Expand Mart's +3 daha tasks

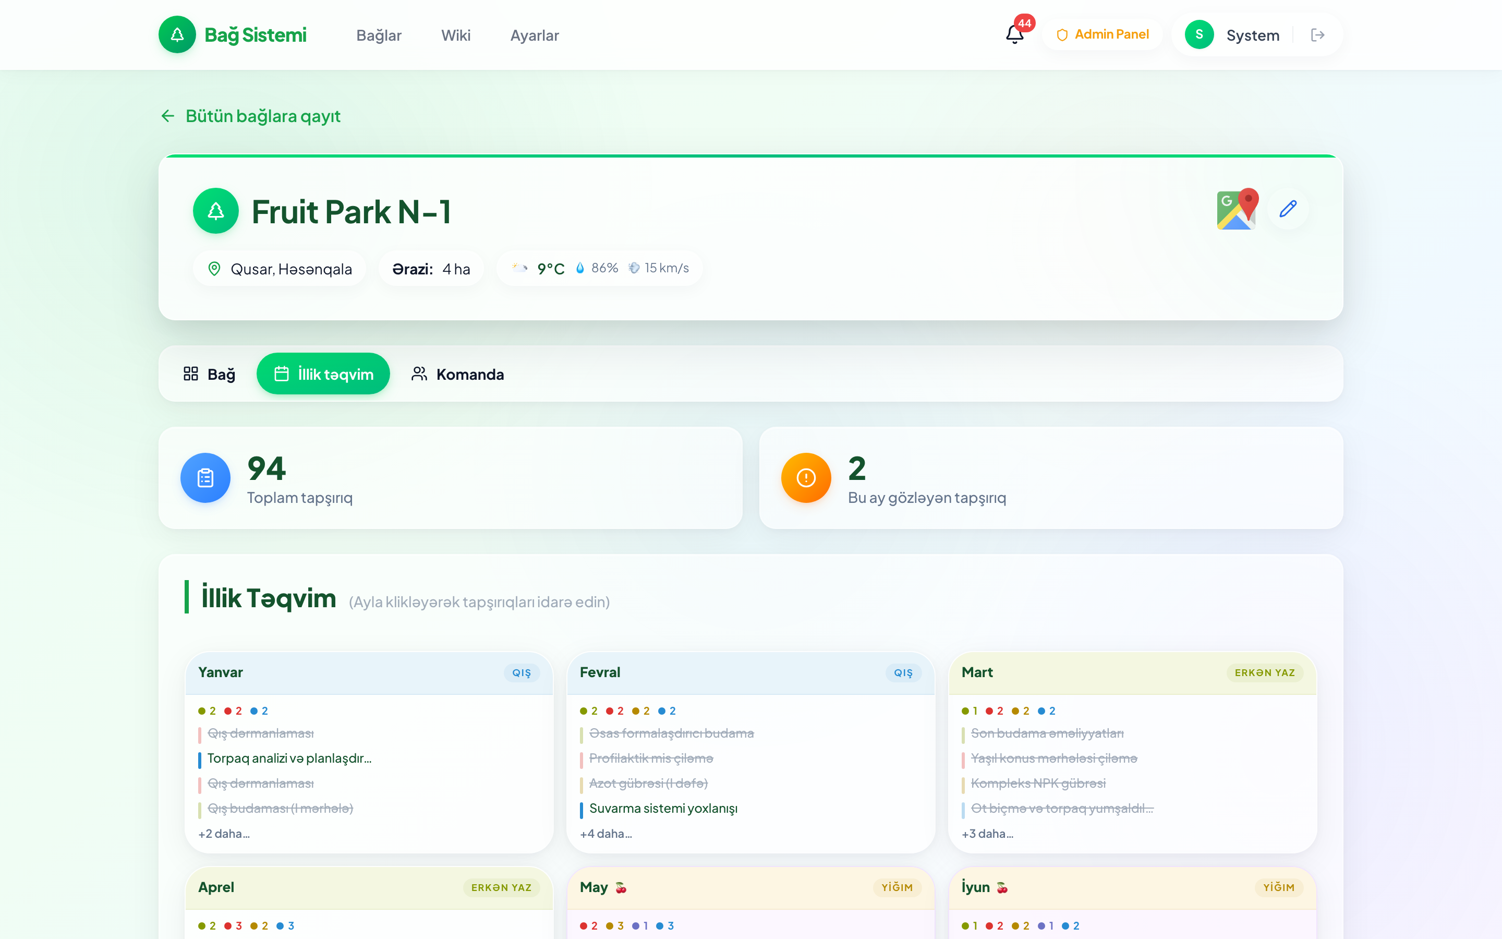[987, 834]
